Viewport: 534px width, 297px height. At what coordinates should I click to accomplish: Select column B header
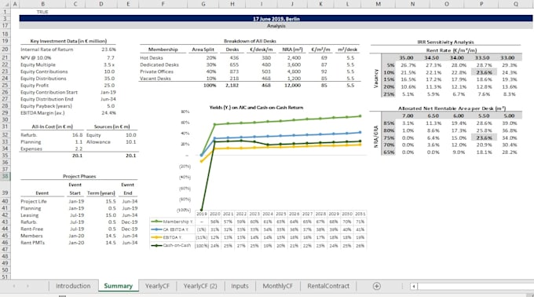click(x=42, y=4)
